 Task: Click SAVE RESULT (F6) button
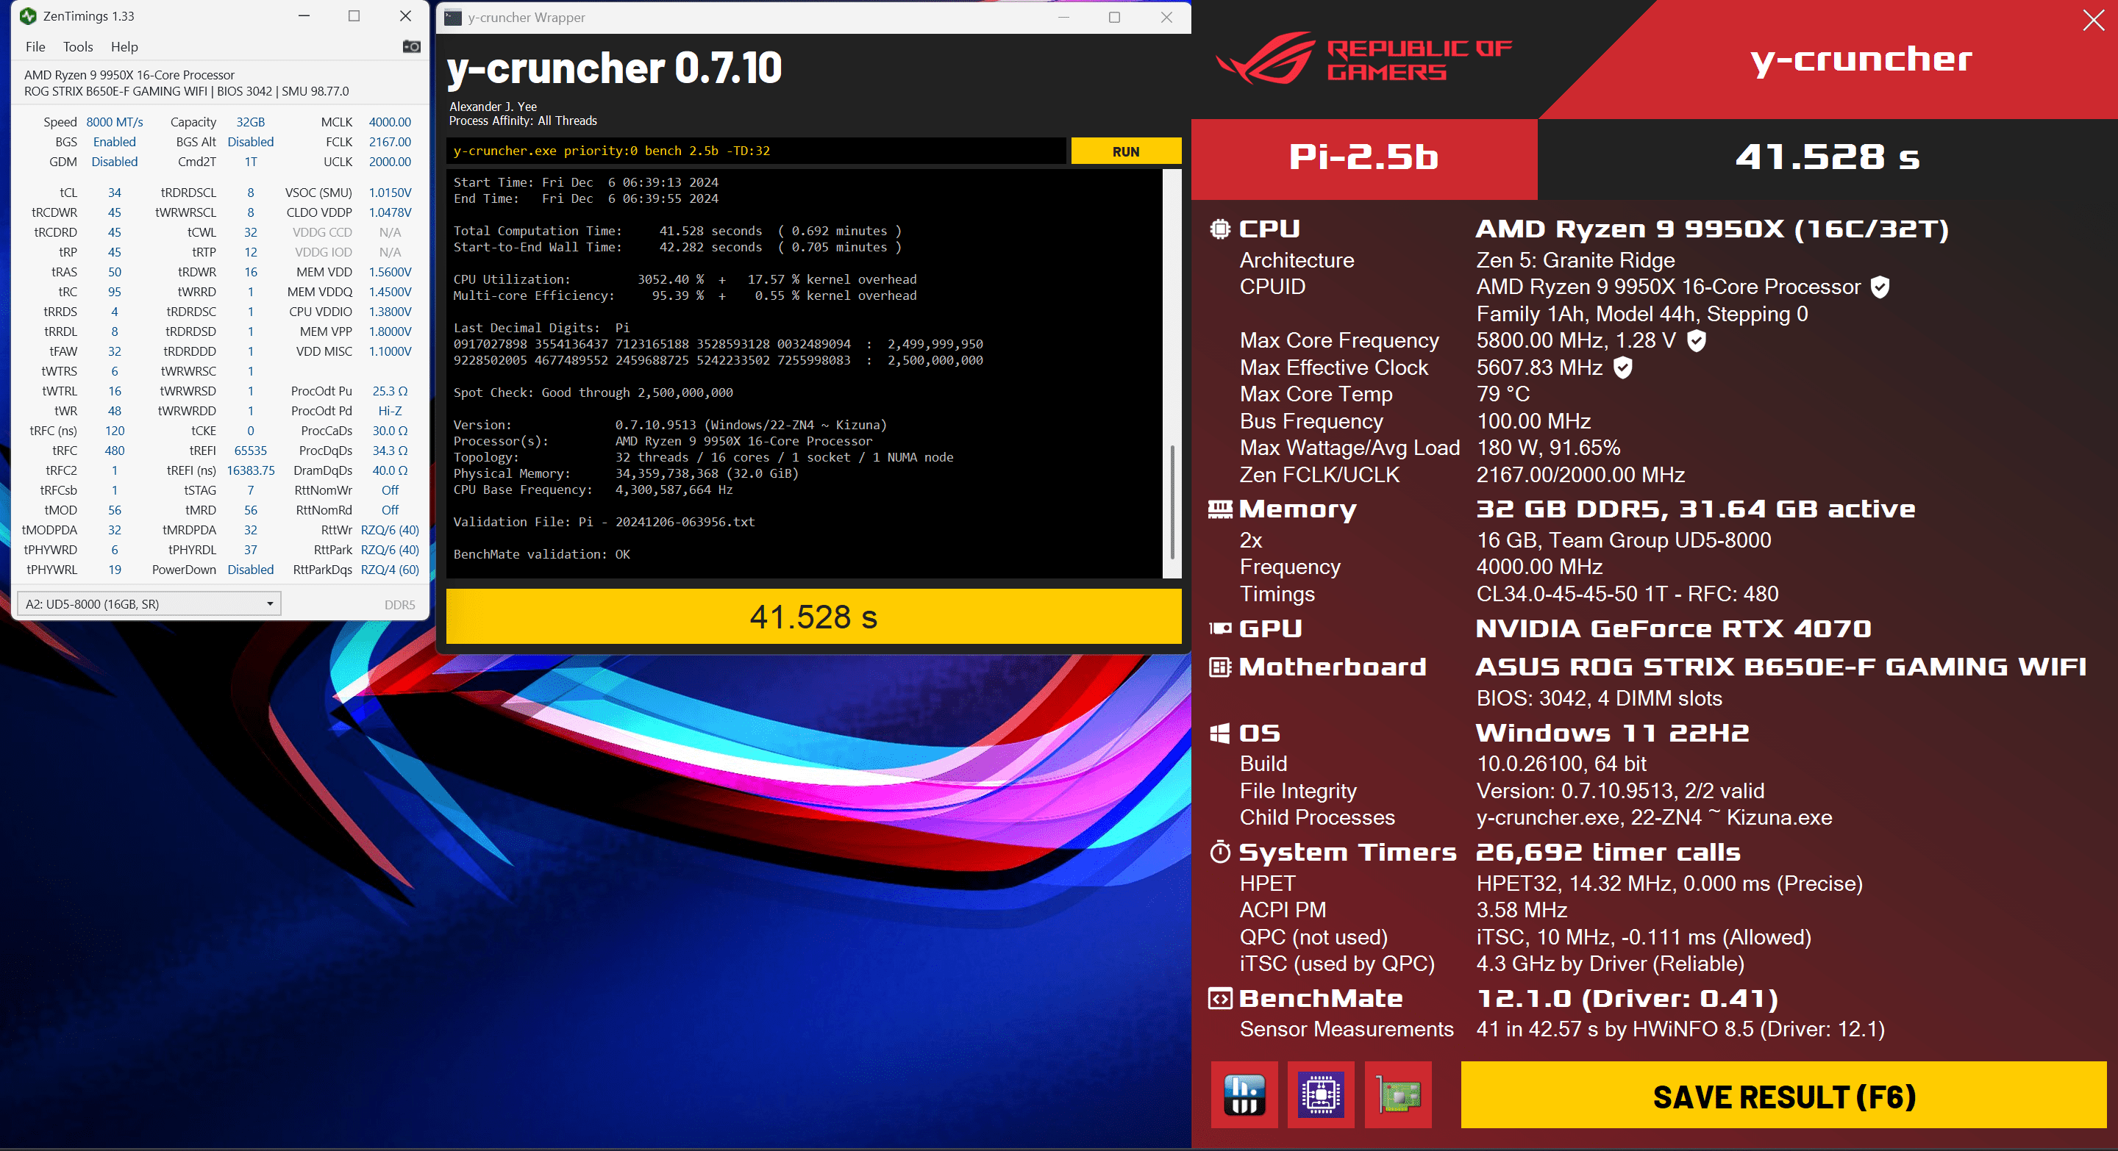1783,1096
